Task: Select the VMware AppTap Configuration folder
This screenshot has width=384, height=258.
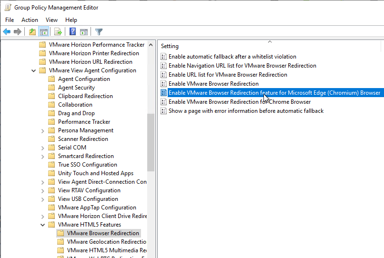Action: (x=97, y=208)
